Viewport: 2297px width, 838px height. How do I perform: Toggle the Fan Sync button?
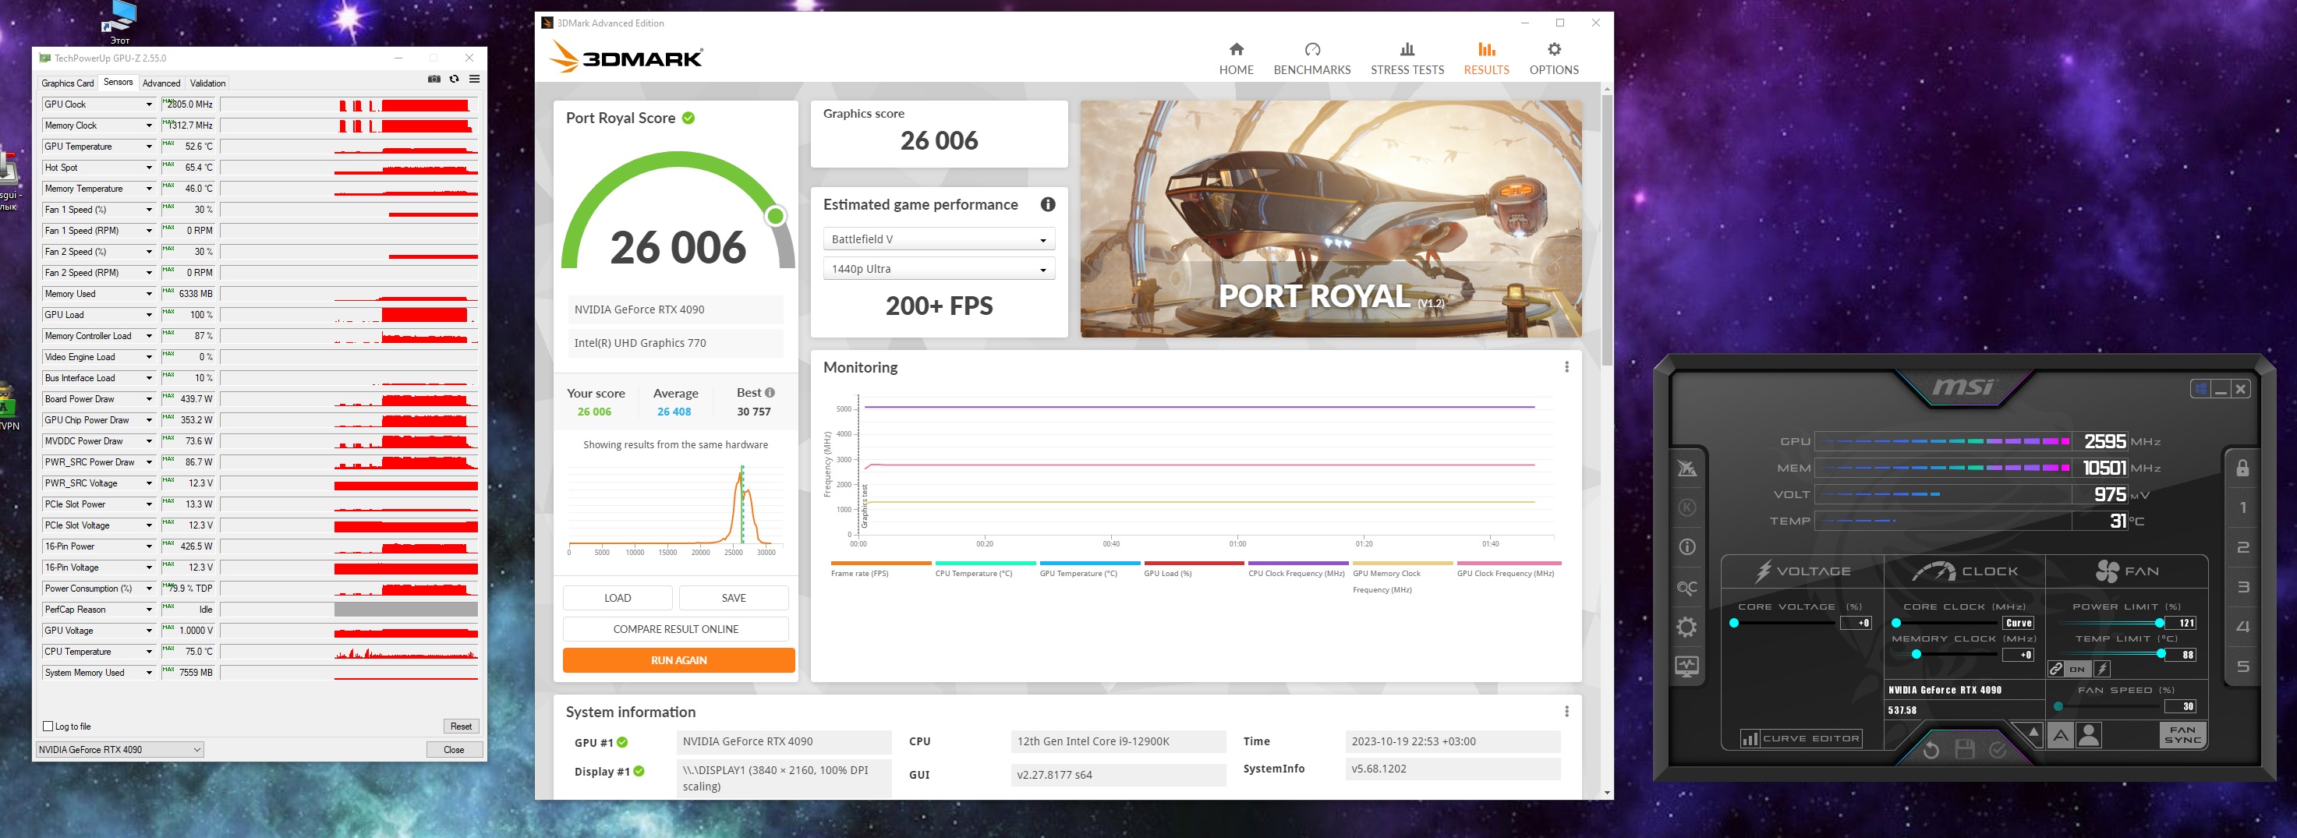2182,734
